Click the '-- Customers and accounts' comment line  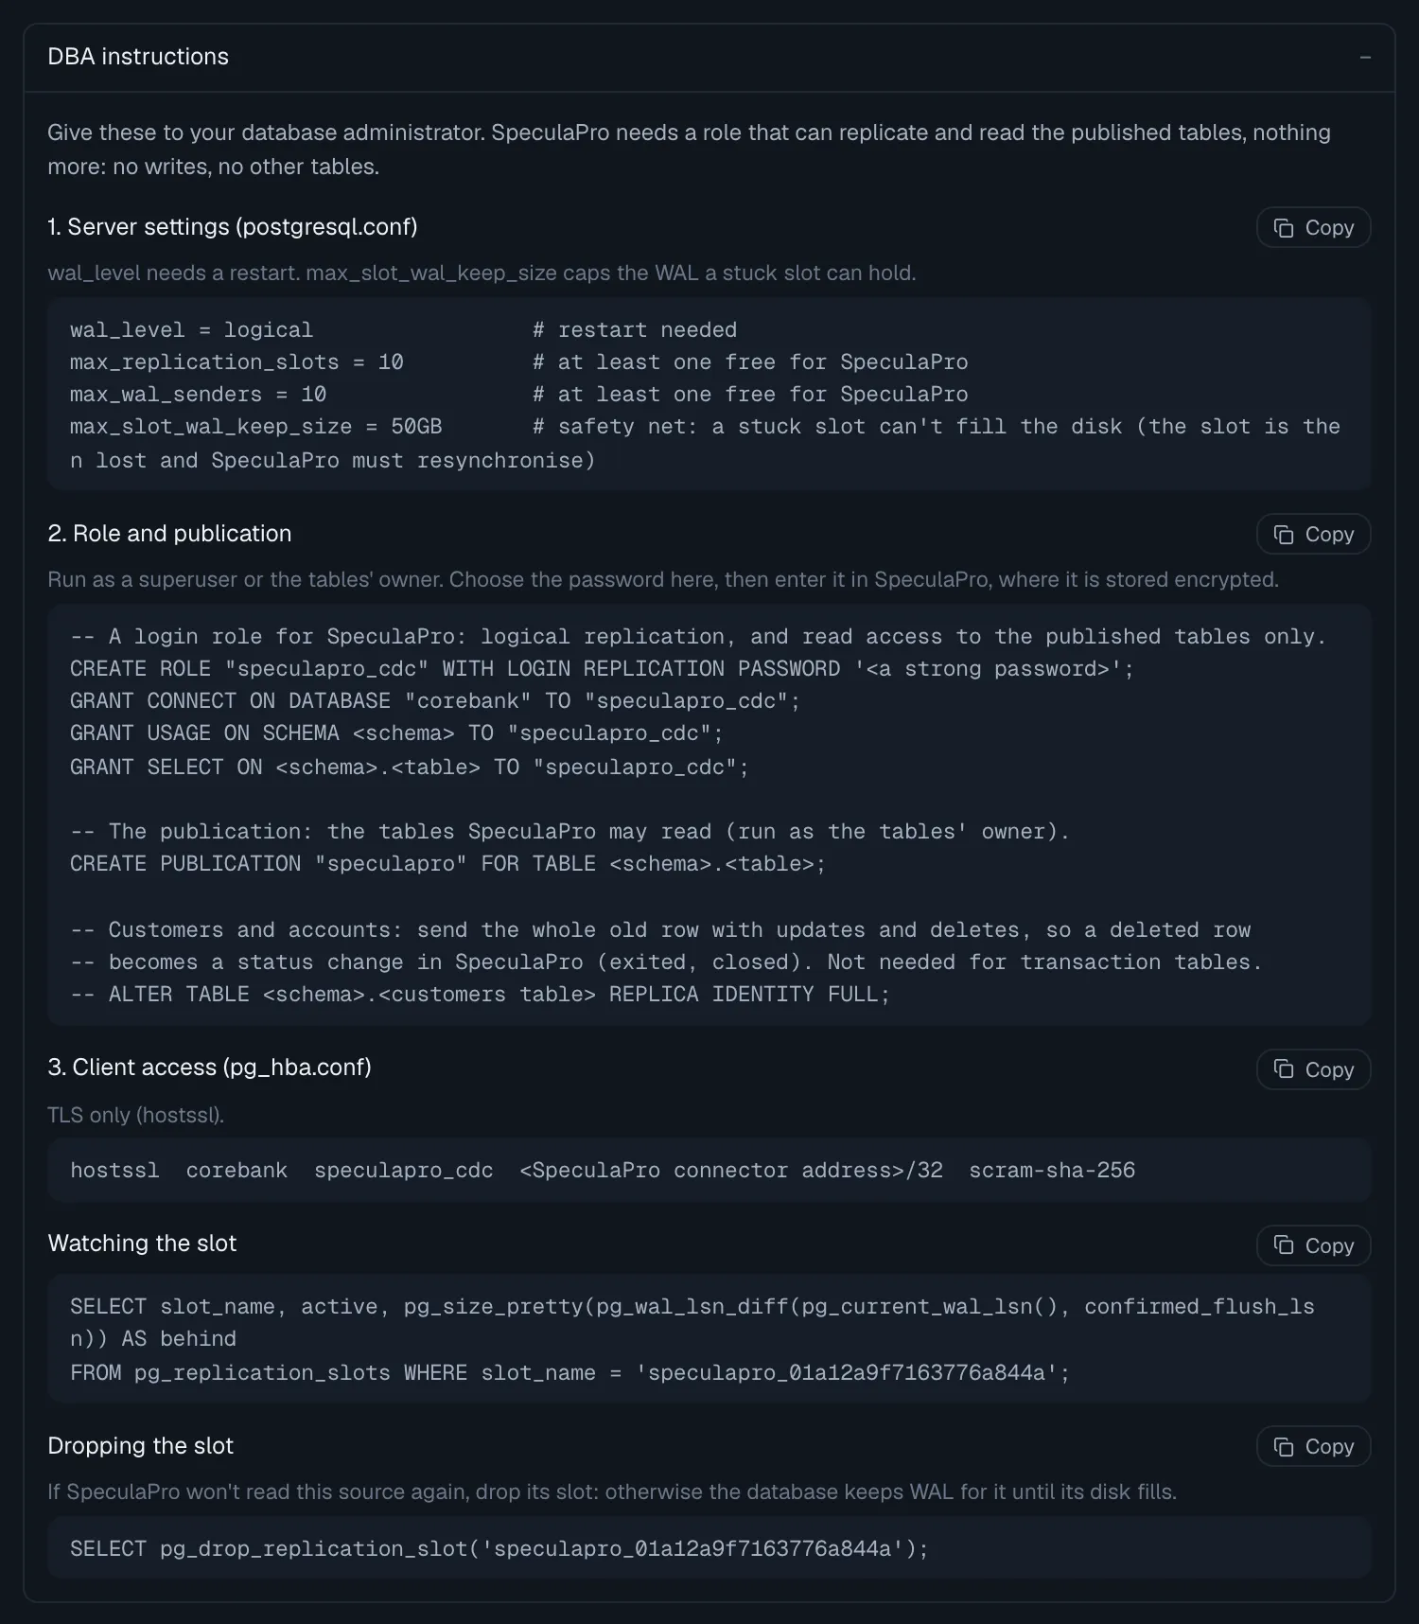coord(660,930)
